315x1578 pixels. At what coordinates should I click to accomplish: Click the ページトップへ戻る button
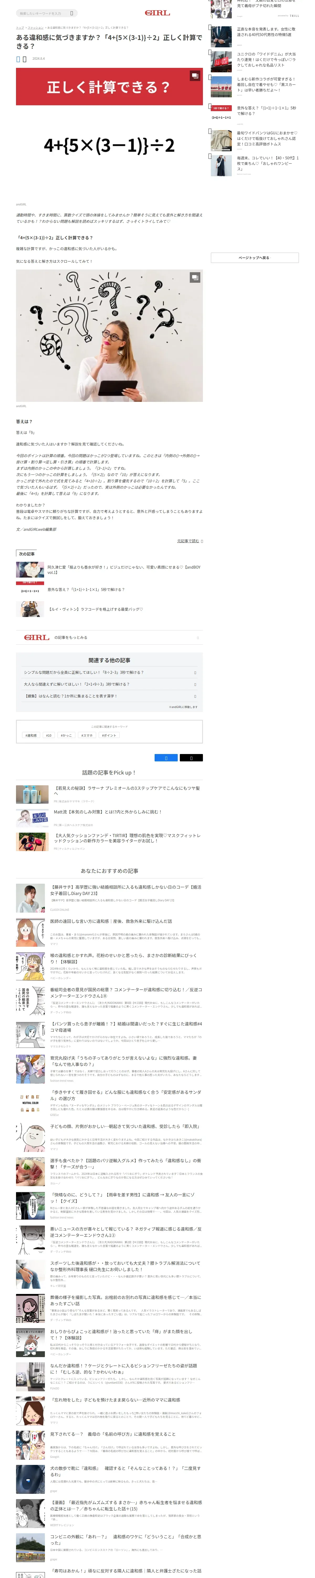click(x=254, y=258)
